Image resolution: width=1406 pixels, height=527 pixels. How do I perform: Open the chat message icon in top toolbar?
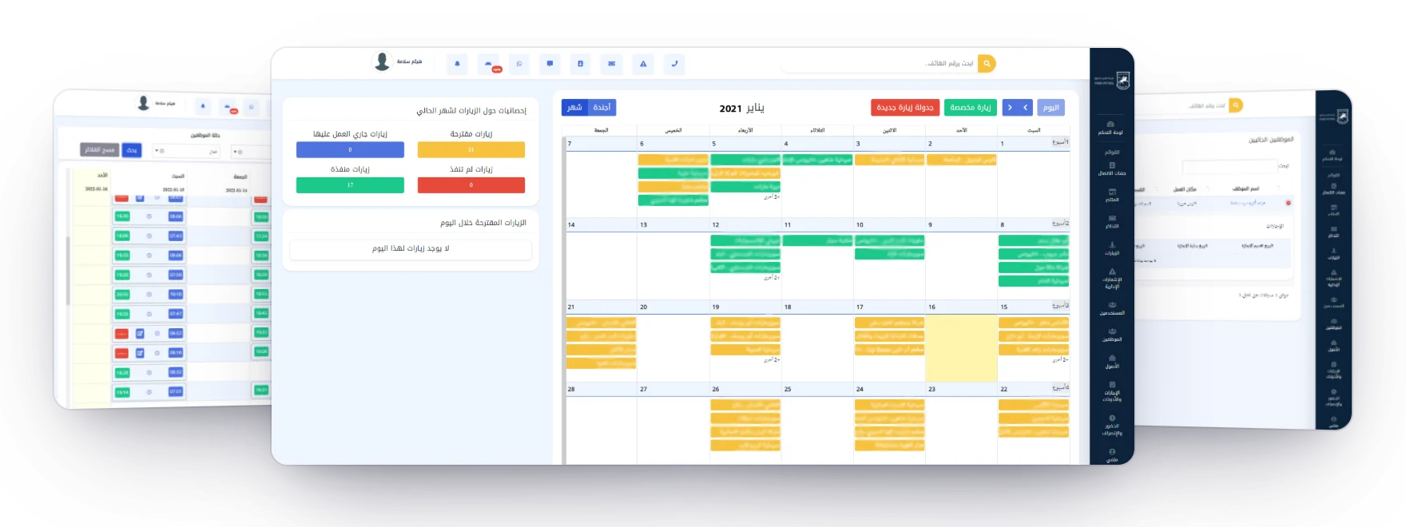pyautogui.click(x=550, y=64)
